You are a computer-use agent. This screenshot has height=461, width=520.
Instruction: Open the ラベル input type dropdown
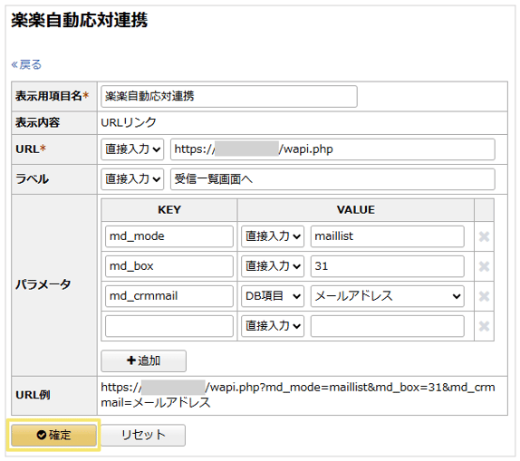(132, 179)
